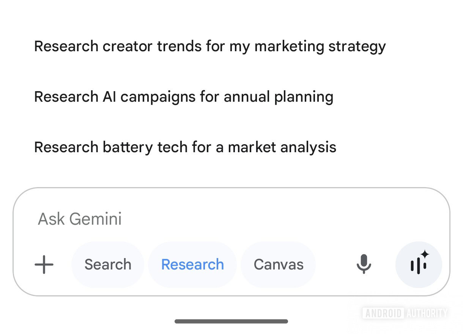This screenshot has width=463, height=334.
Task: Click the Android Authority watermark
Action: click(x=405, y=313)
